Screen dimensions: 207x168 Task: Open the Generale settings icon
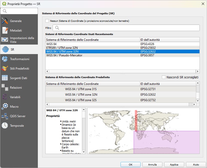(x=5, y=21)
